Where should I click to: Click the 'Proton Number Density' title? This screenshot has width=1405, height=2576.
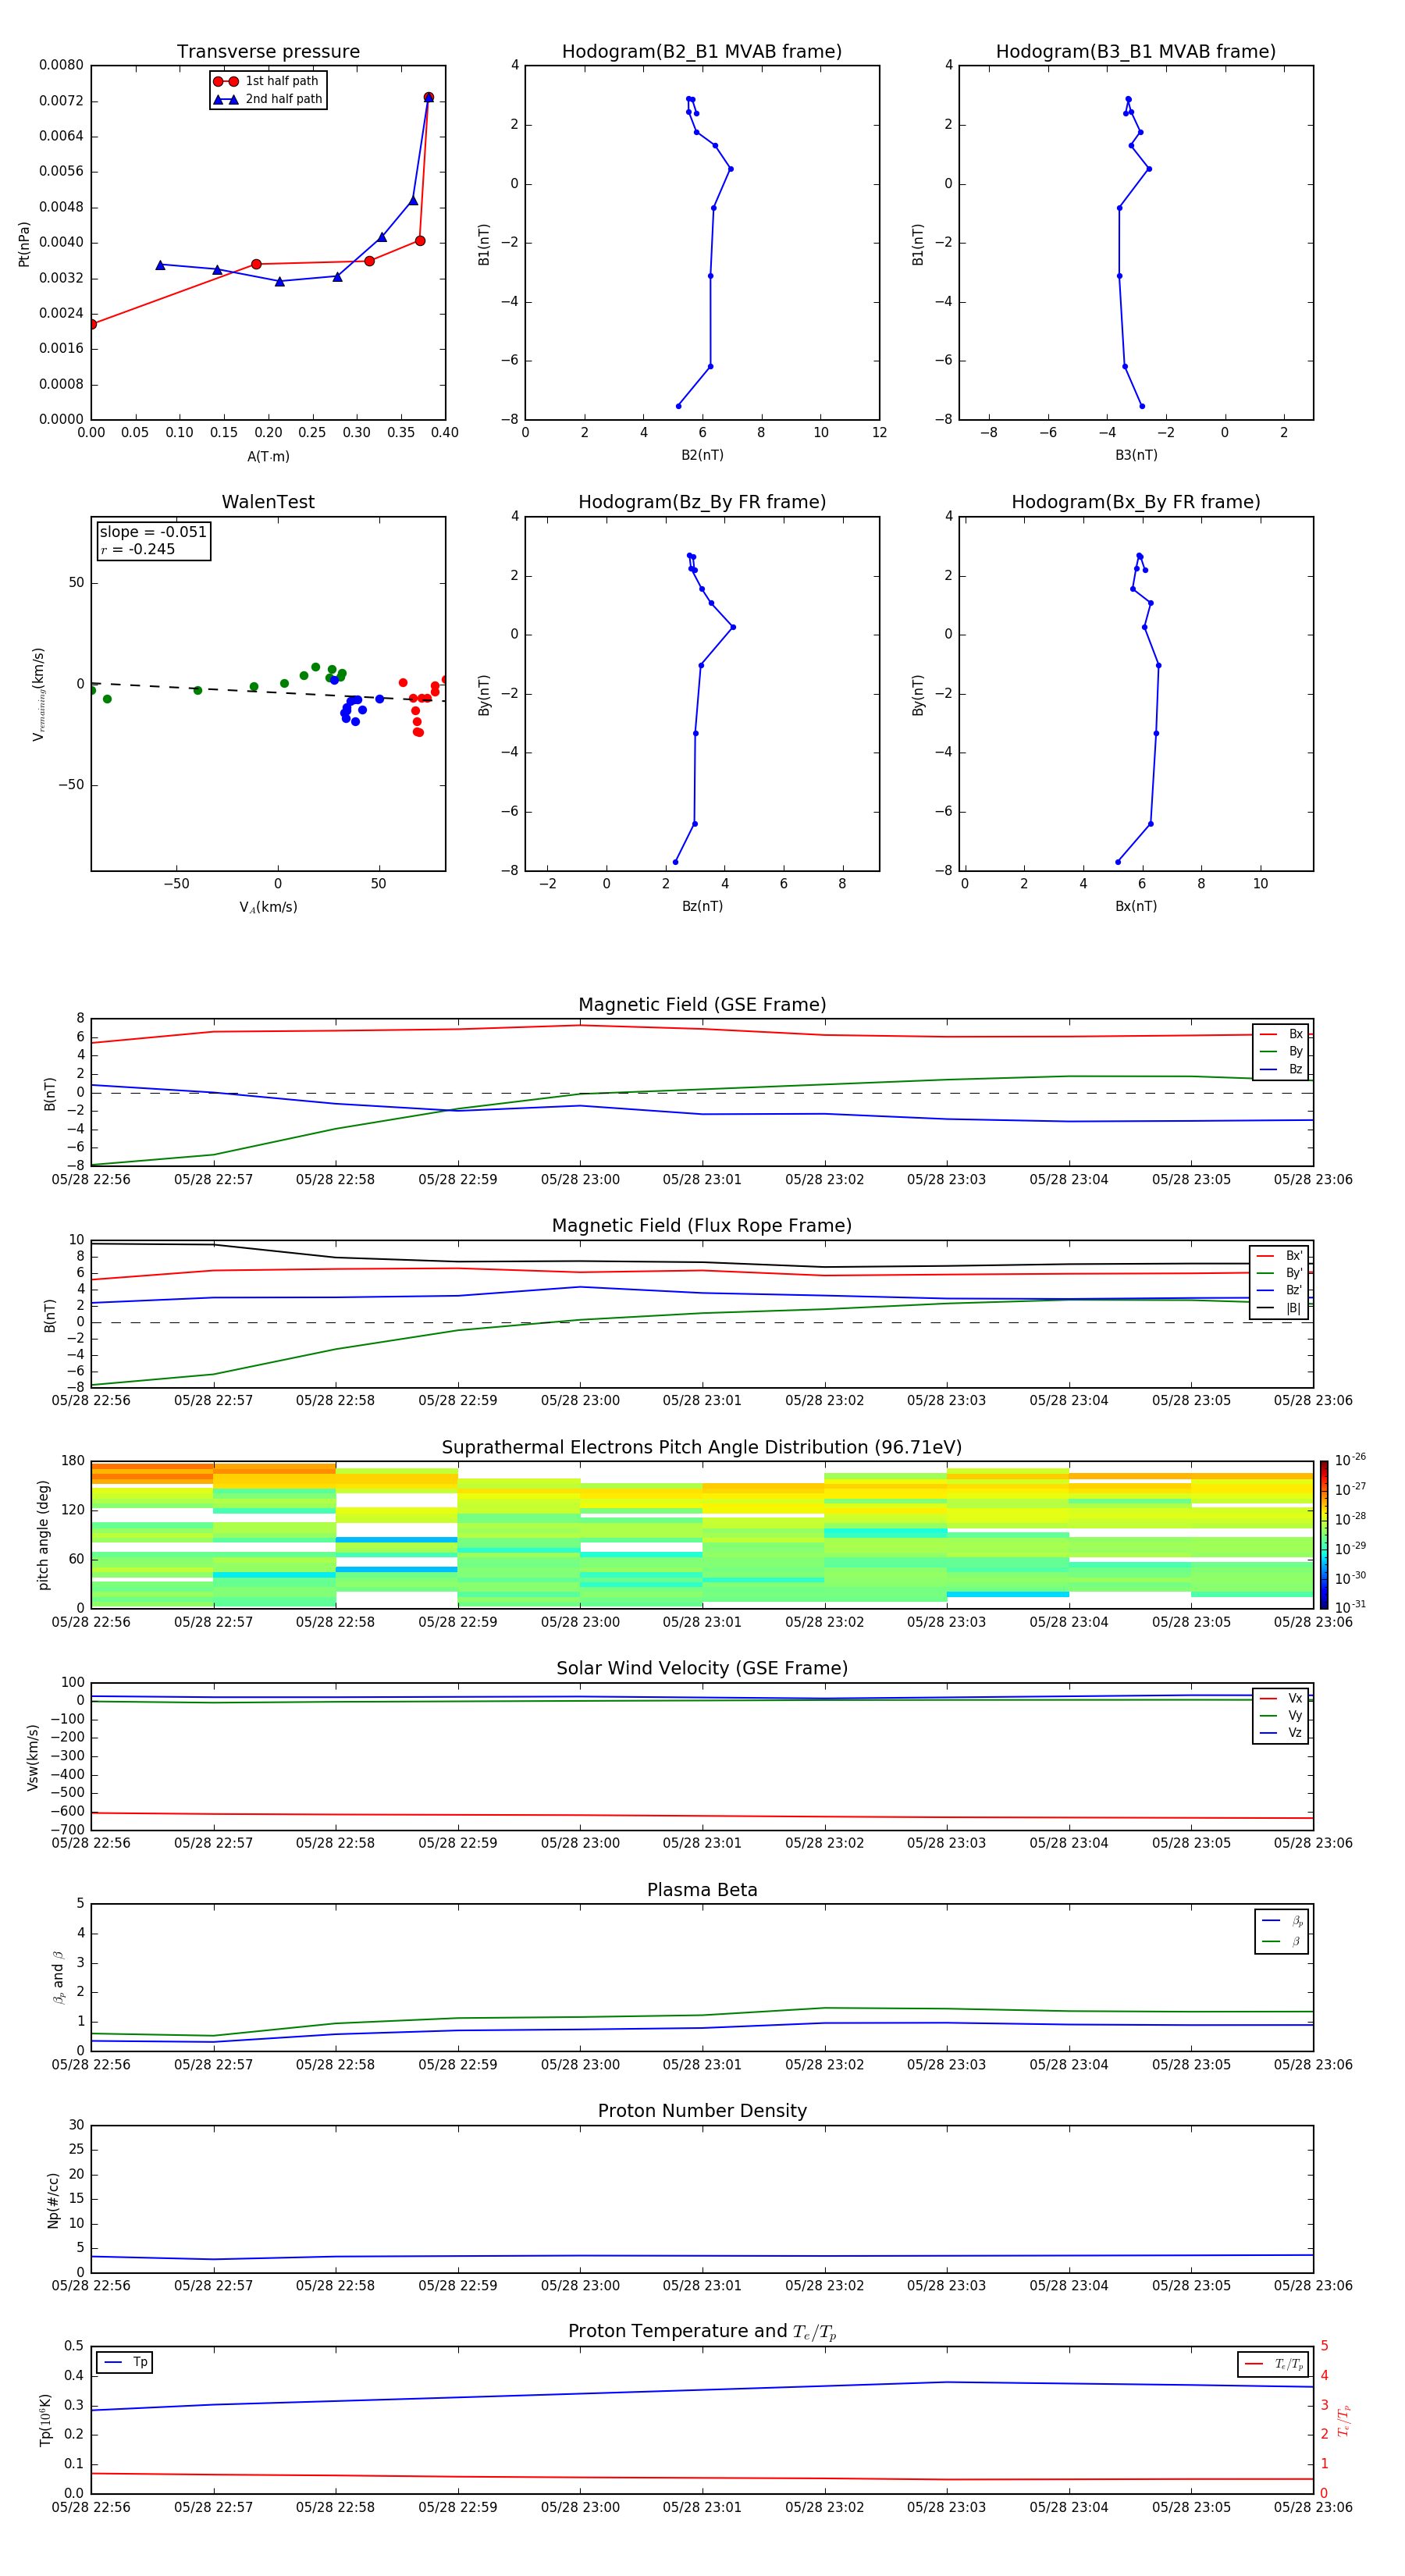[x=702, y=2111]
